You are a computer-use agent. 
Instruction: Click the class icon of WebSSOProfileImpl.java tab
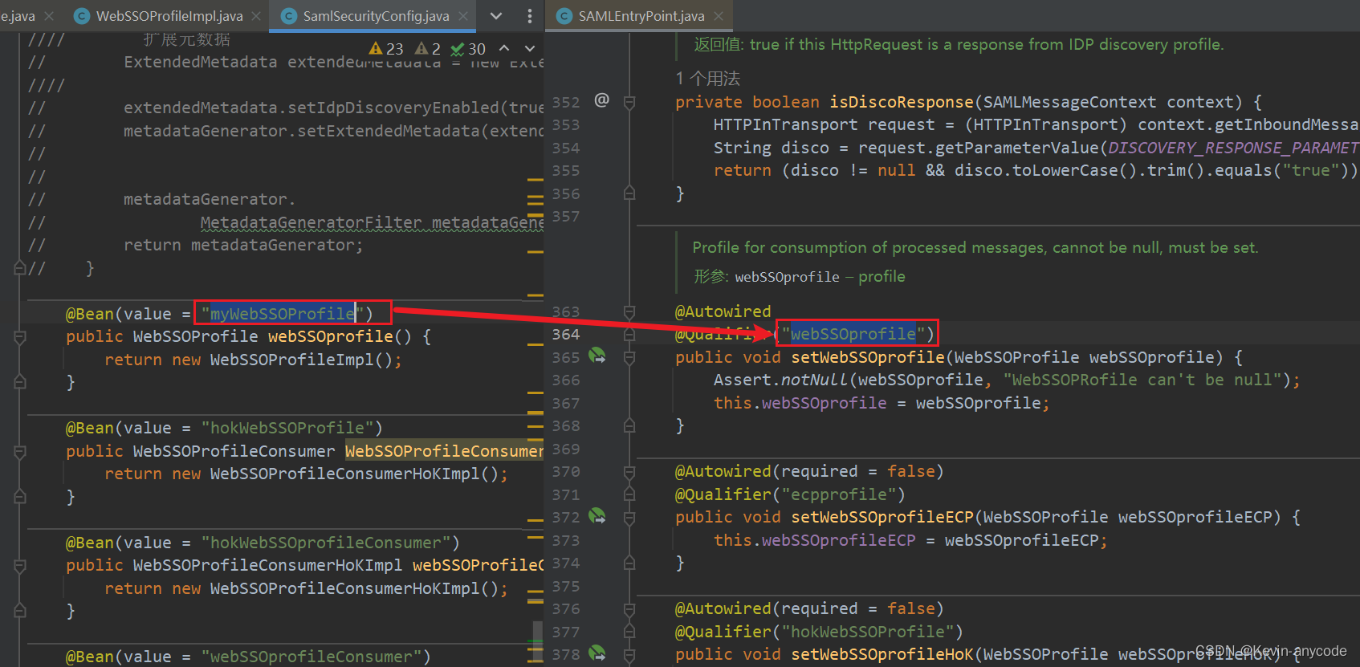click(x=81, y=16)
